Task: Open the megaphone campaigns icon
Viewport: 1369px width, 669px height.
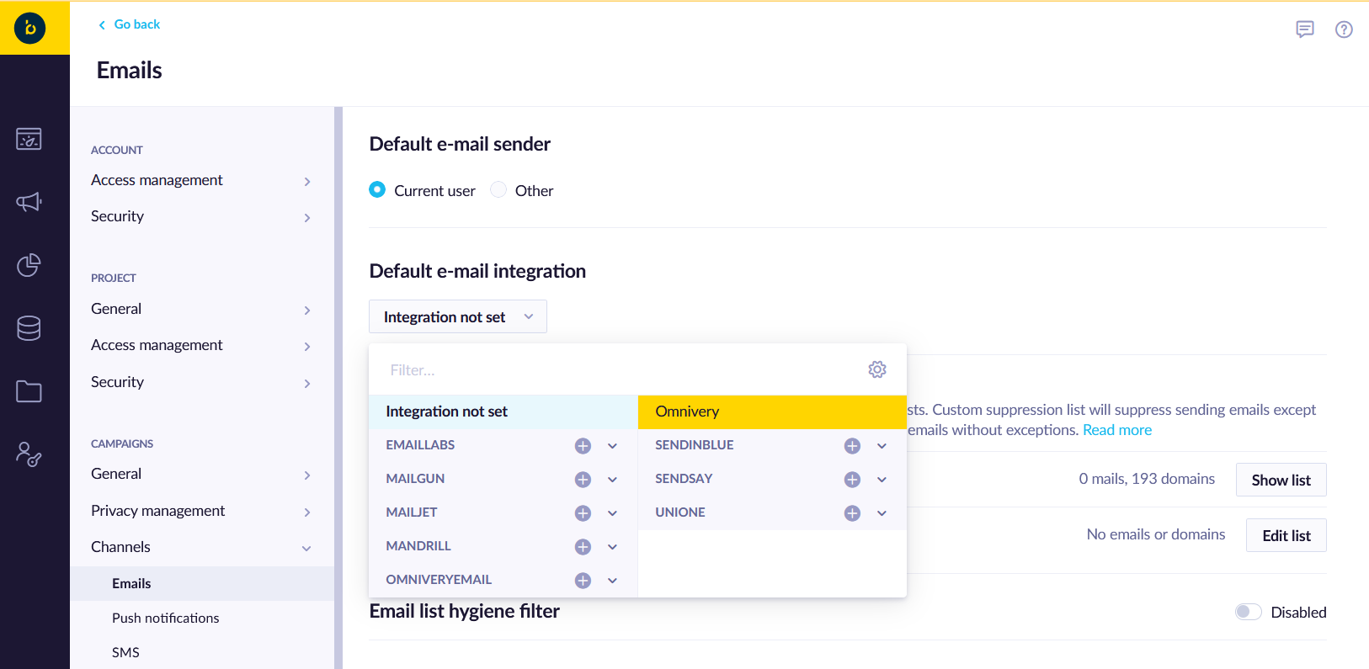Action: tap(29, 202)
